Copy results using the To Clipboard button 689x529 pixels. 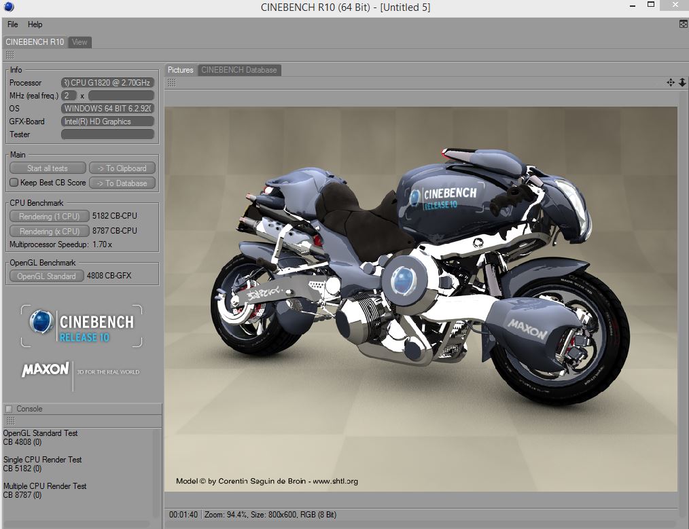click(122, 168)
